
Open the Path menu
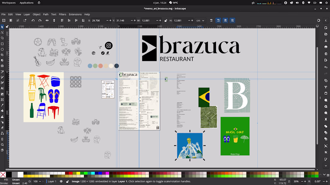[x=46, y=14]
